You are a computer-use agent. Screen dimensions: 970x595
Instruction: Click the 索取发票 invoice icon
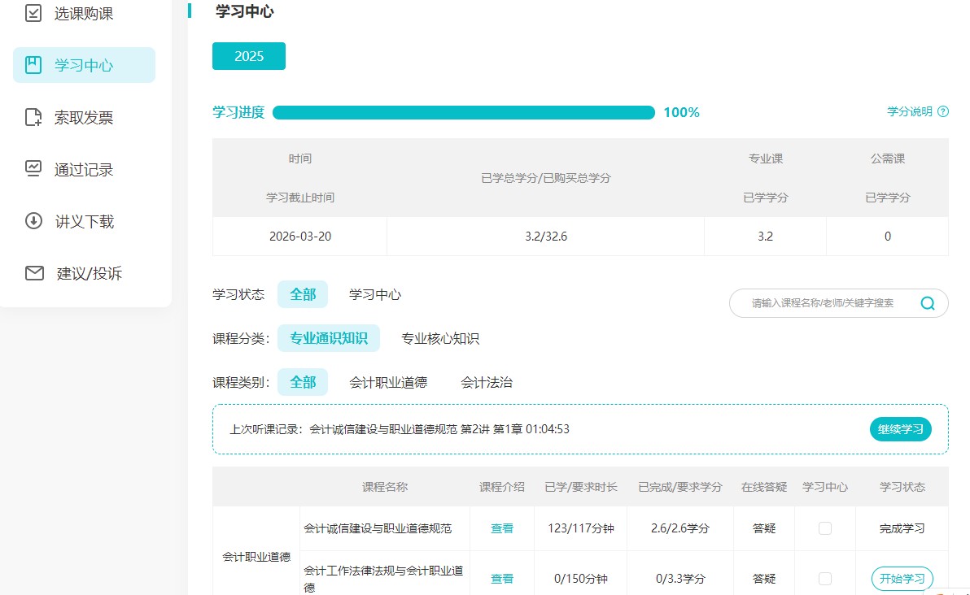33,117
